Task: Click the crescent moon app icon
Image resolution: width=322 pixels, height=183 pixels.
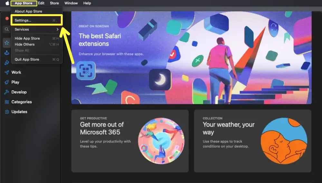Action: (x=160, y=79)
